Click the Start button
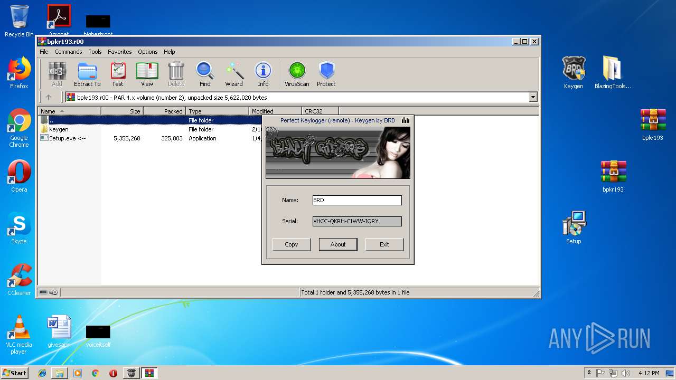Image resolution: width=676 pixels, height=380 pixels. [15, 373]
